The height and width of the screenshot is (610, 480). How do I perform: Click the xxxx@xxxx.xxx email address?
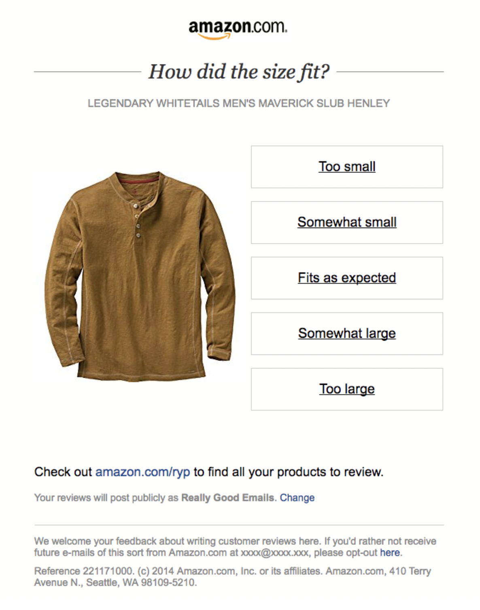pyautogui.click(x=275, y=552)
